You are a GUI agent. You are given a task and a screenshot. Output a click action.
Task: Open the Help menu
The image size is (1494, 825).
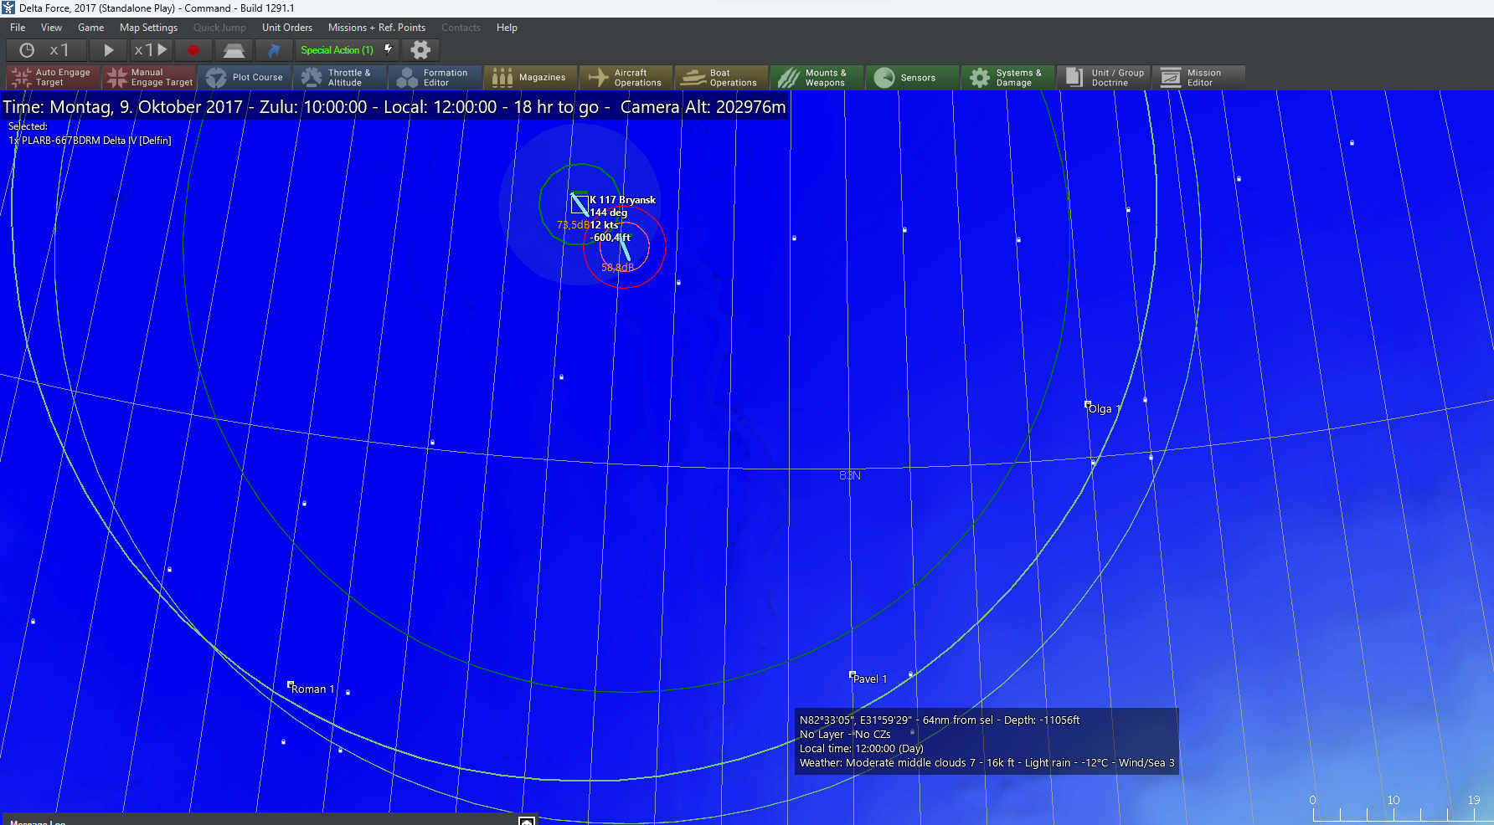pyautogui.click(x=507, y=28)
